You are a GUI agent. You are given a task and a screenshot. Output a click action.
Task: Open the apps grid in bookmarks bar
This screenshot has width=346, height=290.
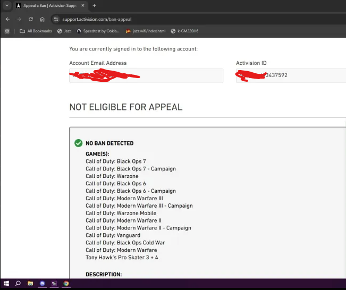tap(7, 31)
